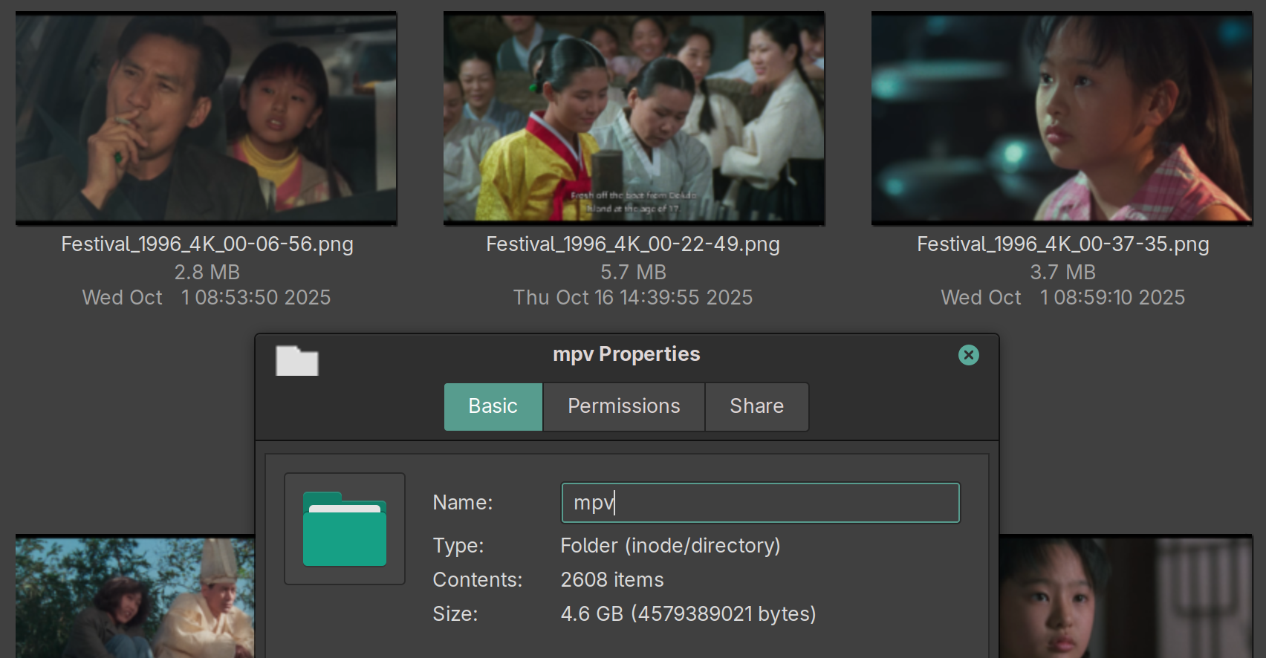
Task: Click the 2608 items contents value
Action: (612, 580)
